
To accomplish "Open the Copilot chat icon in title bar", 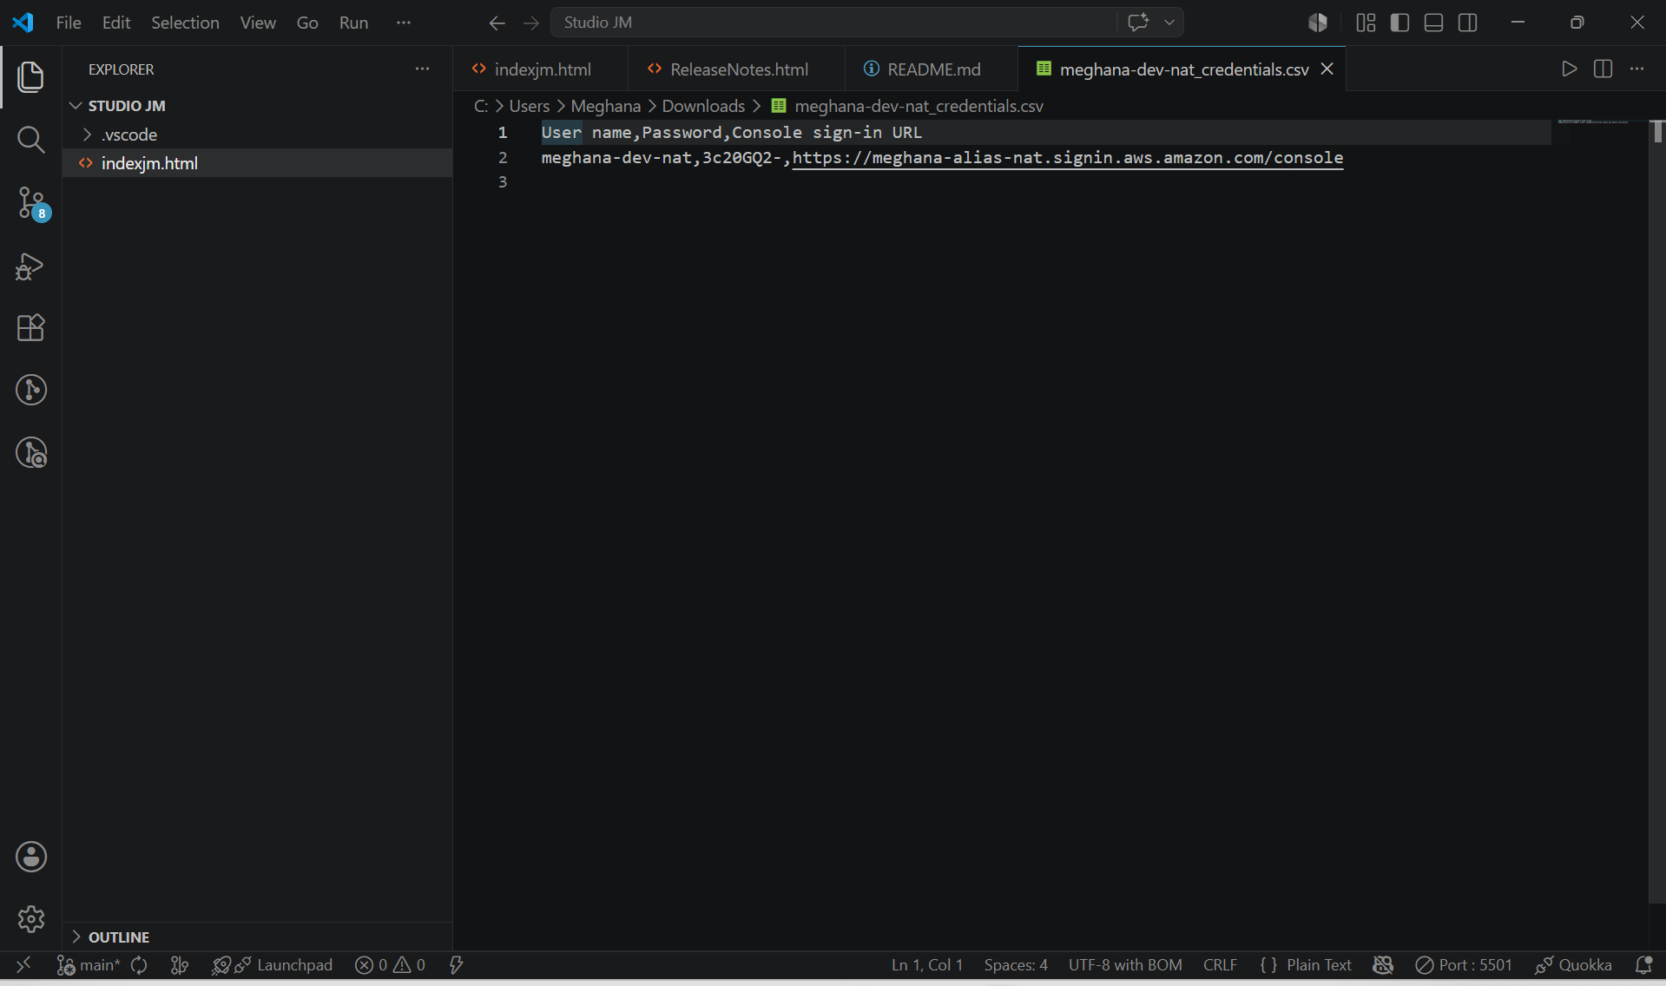I will [1138, 23].
